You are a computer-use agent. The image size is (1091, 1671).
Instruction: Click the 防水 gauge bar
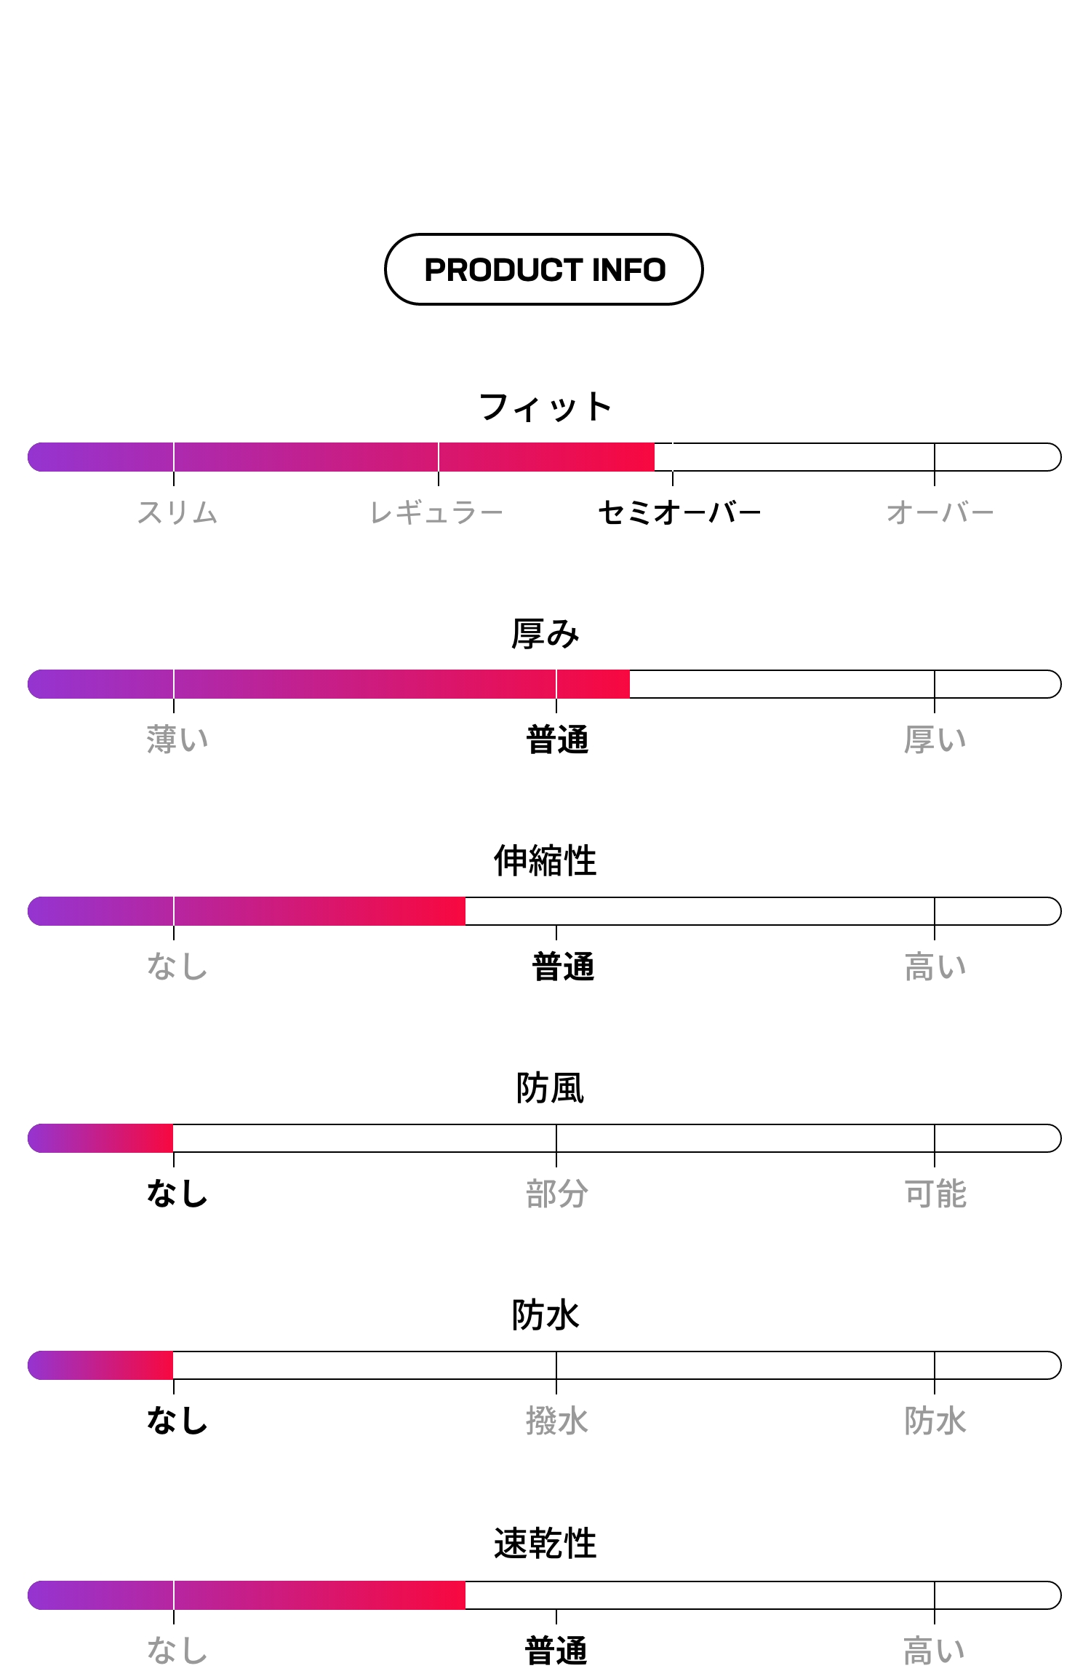click(545, 1365)
